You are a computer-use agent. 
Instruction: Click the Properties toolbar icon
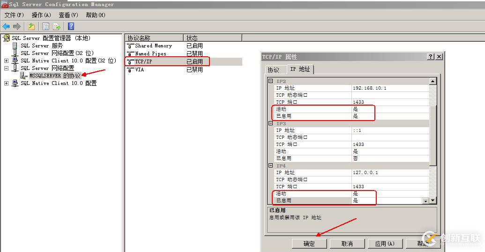tap(45, 26)
